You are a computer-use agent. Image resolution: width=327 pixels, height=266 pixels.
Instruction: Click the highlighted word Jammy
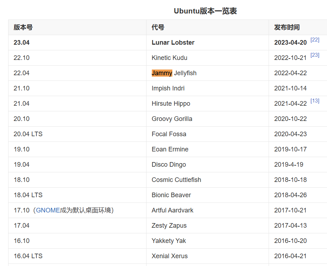pyautogui.click(x=162, y=73)
